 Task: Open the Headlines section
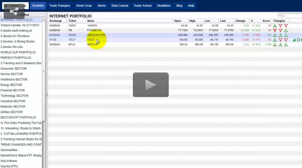[x=164, y=6]
